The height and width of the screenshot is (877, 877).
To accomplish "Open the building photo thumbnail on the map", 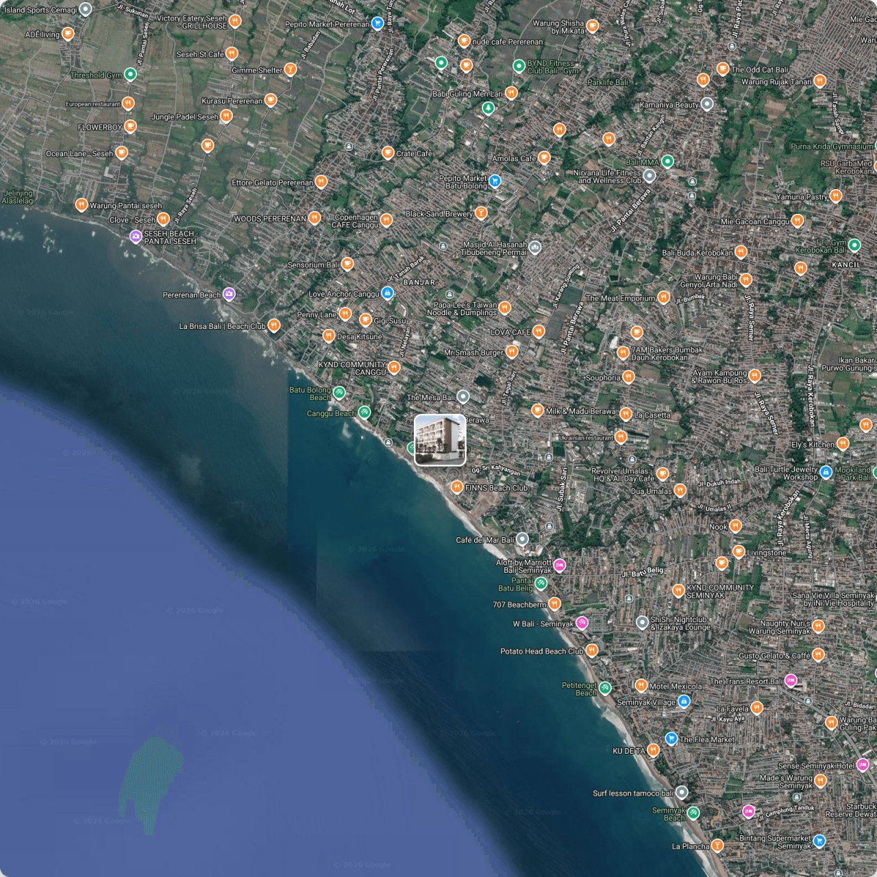I will [440, 440].
